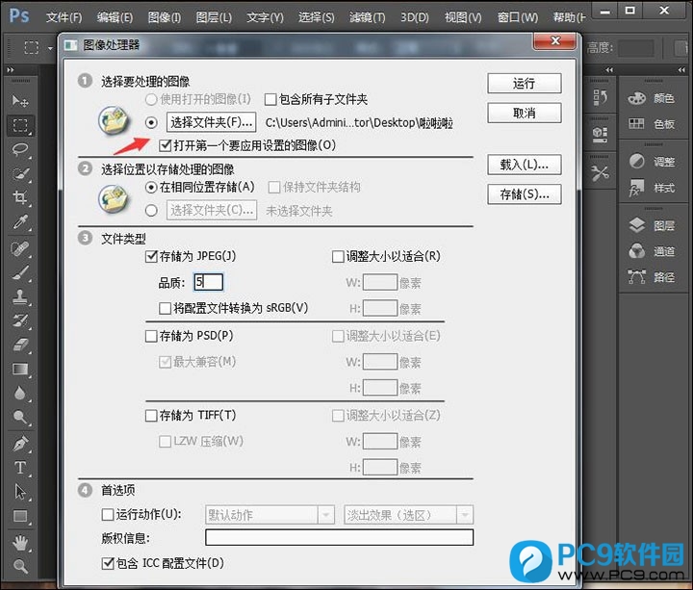Select the Blur tool
The width and height of the screenshot is (693, 590).
(x=20, y=393)
